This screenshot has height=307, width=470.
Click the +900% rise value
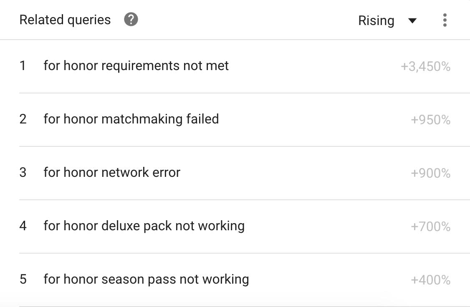[430, 174]
